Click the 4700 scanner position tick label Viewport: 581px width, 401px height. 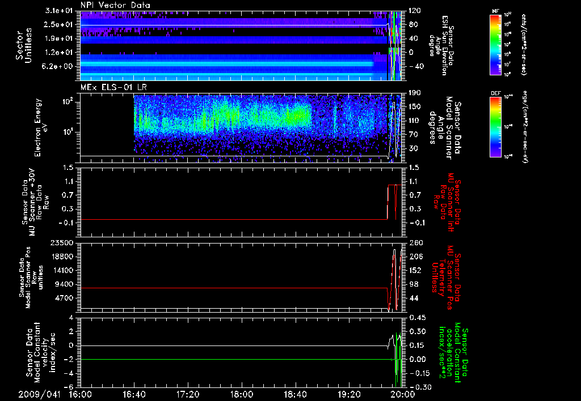64,298
